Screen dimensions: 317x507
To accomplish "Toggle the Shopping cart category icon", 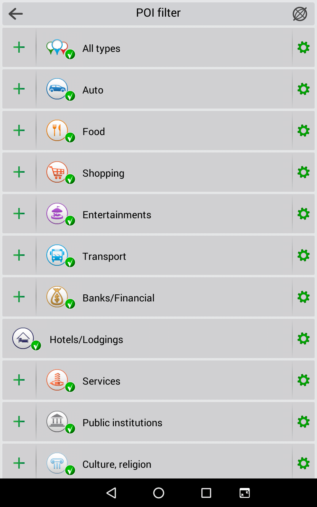I will click(58, 172).
